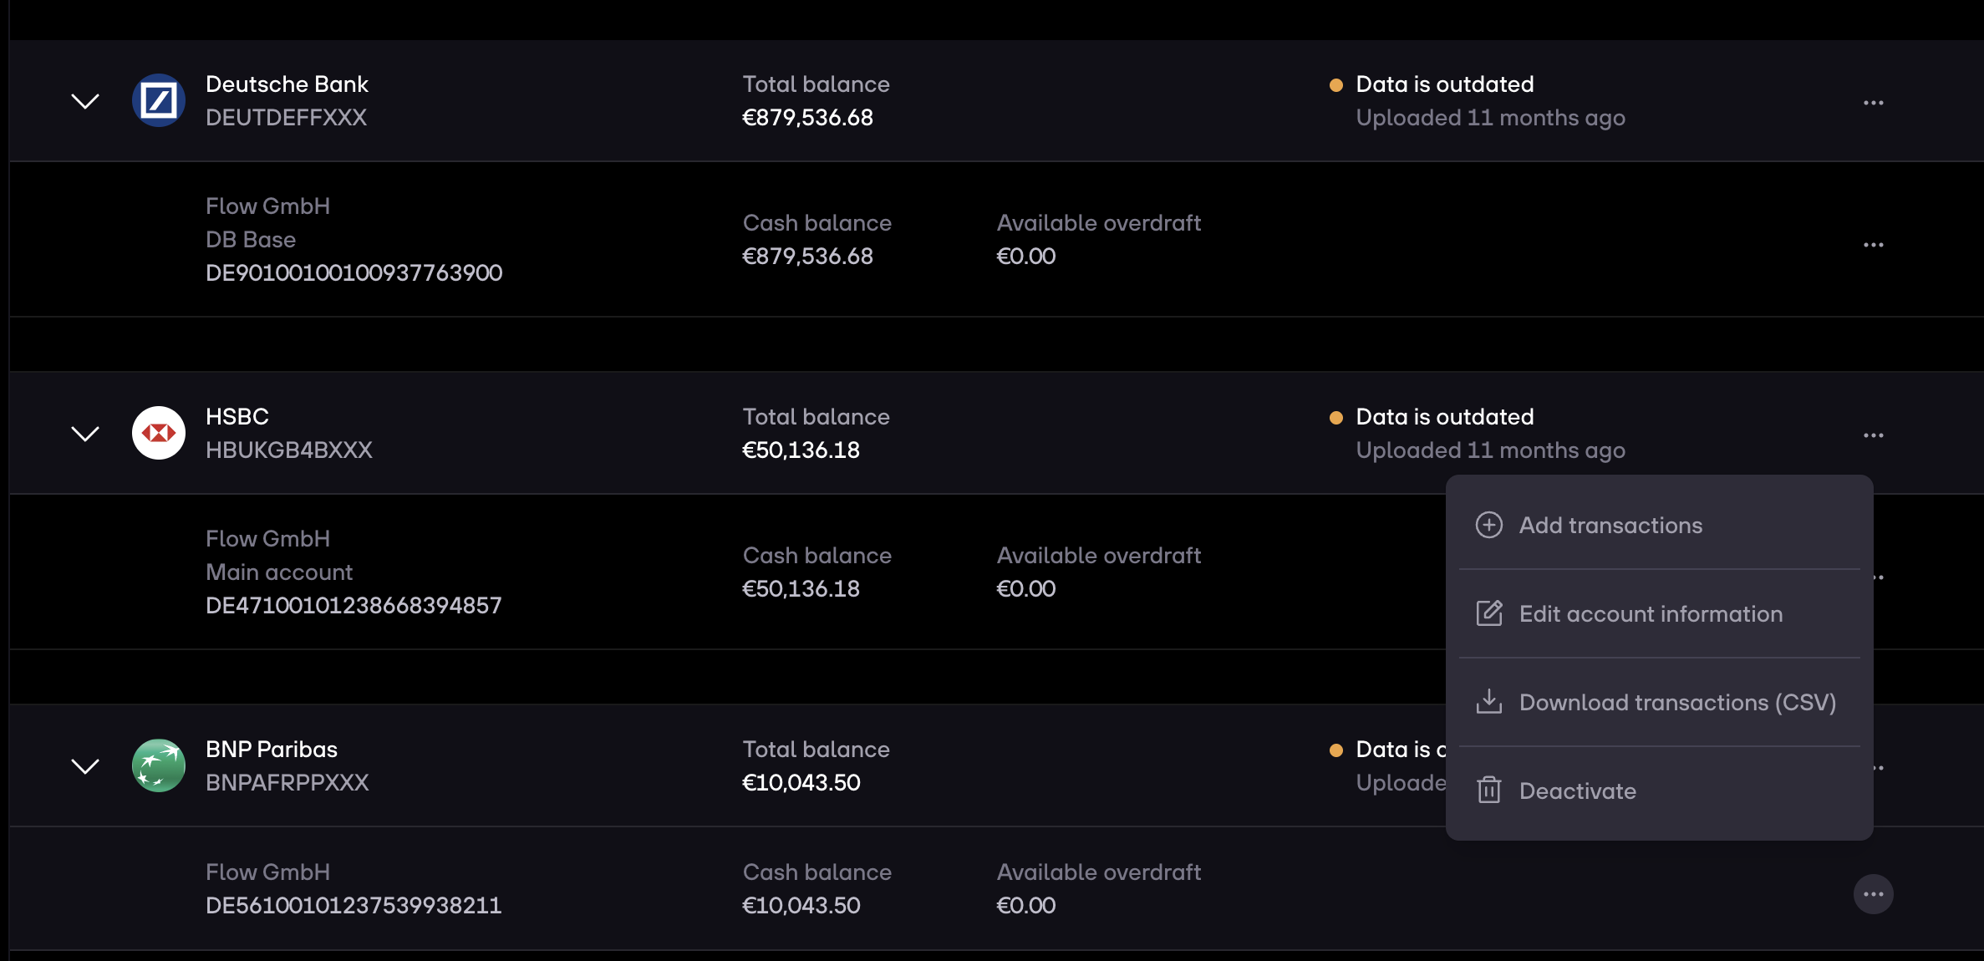
Task: Click the HBUKGB4BXXX BIC code
Action: pos(289,450)
